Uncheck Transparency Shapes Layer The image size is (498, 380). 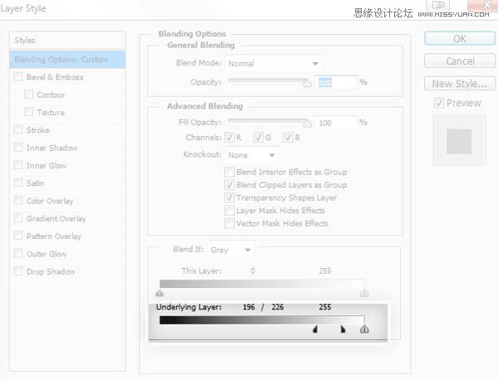click(229, 197)
